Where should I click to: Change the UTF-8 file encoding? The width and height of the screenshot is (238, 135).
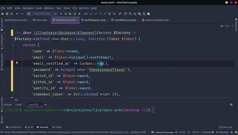pos(195,132)
